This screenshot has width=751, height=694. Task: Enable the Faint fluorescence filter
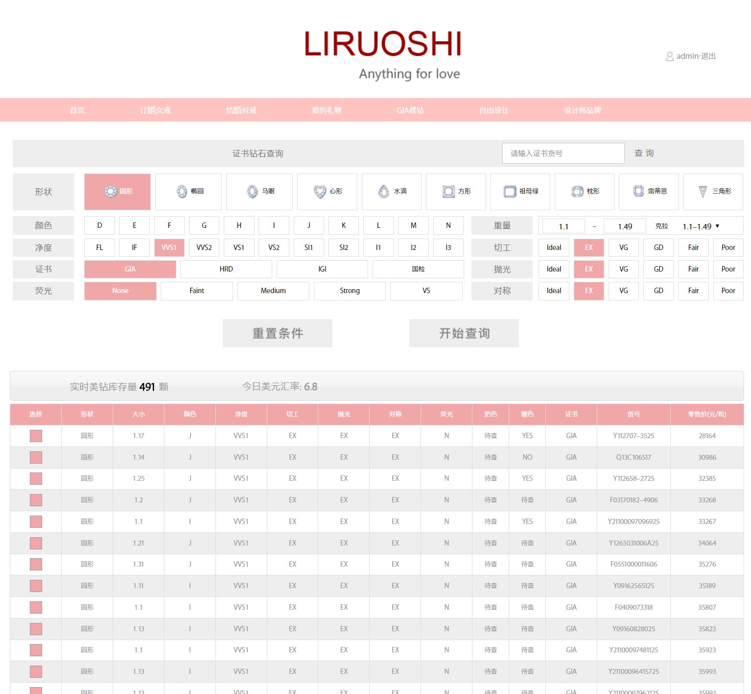click(197, 291)
